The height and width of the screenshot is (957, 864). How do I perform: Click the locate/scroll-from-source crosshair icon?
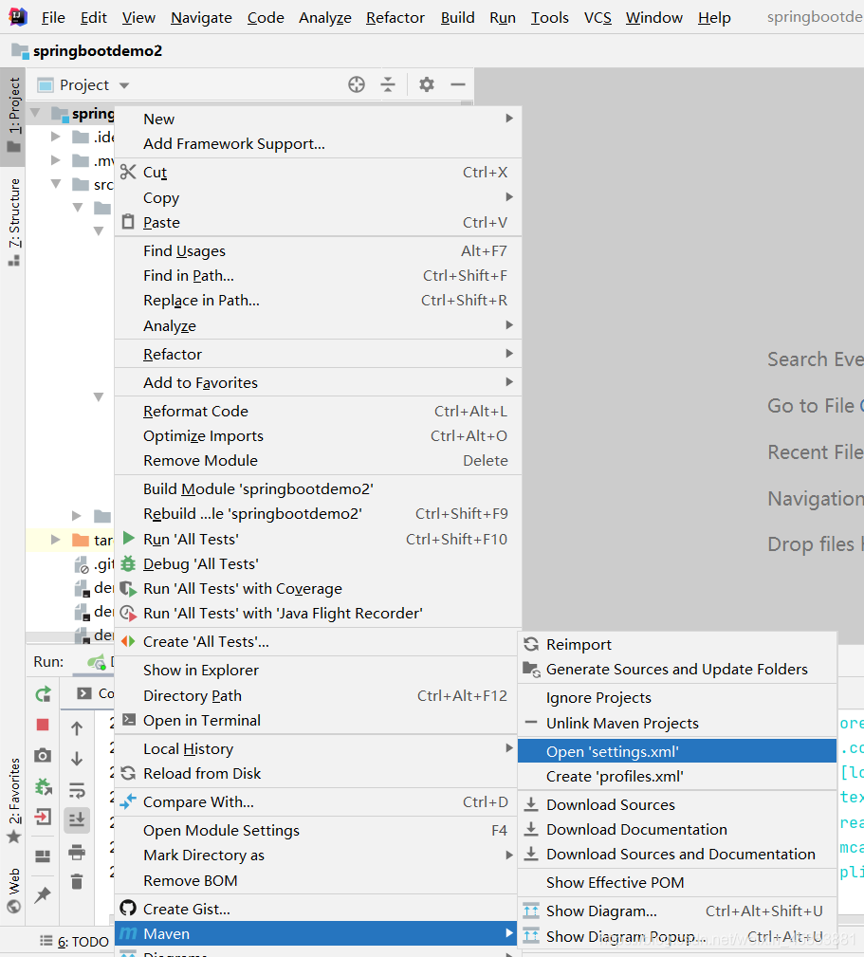357,84
